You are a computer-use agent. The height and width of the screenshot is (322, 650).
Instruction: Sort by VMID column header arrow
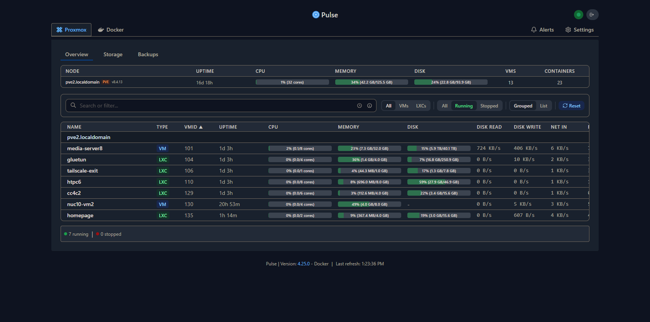[x=201, y=127]
